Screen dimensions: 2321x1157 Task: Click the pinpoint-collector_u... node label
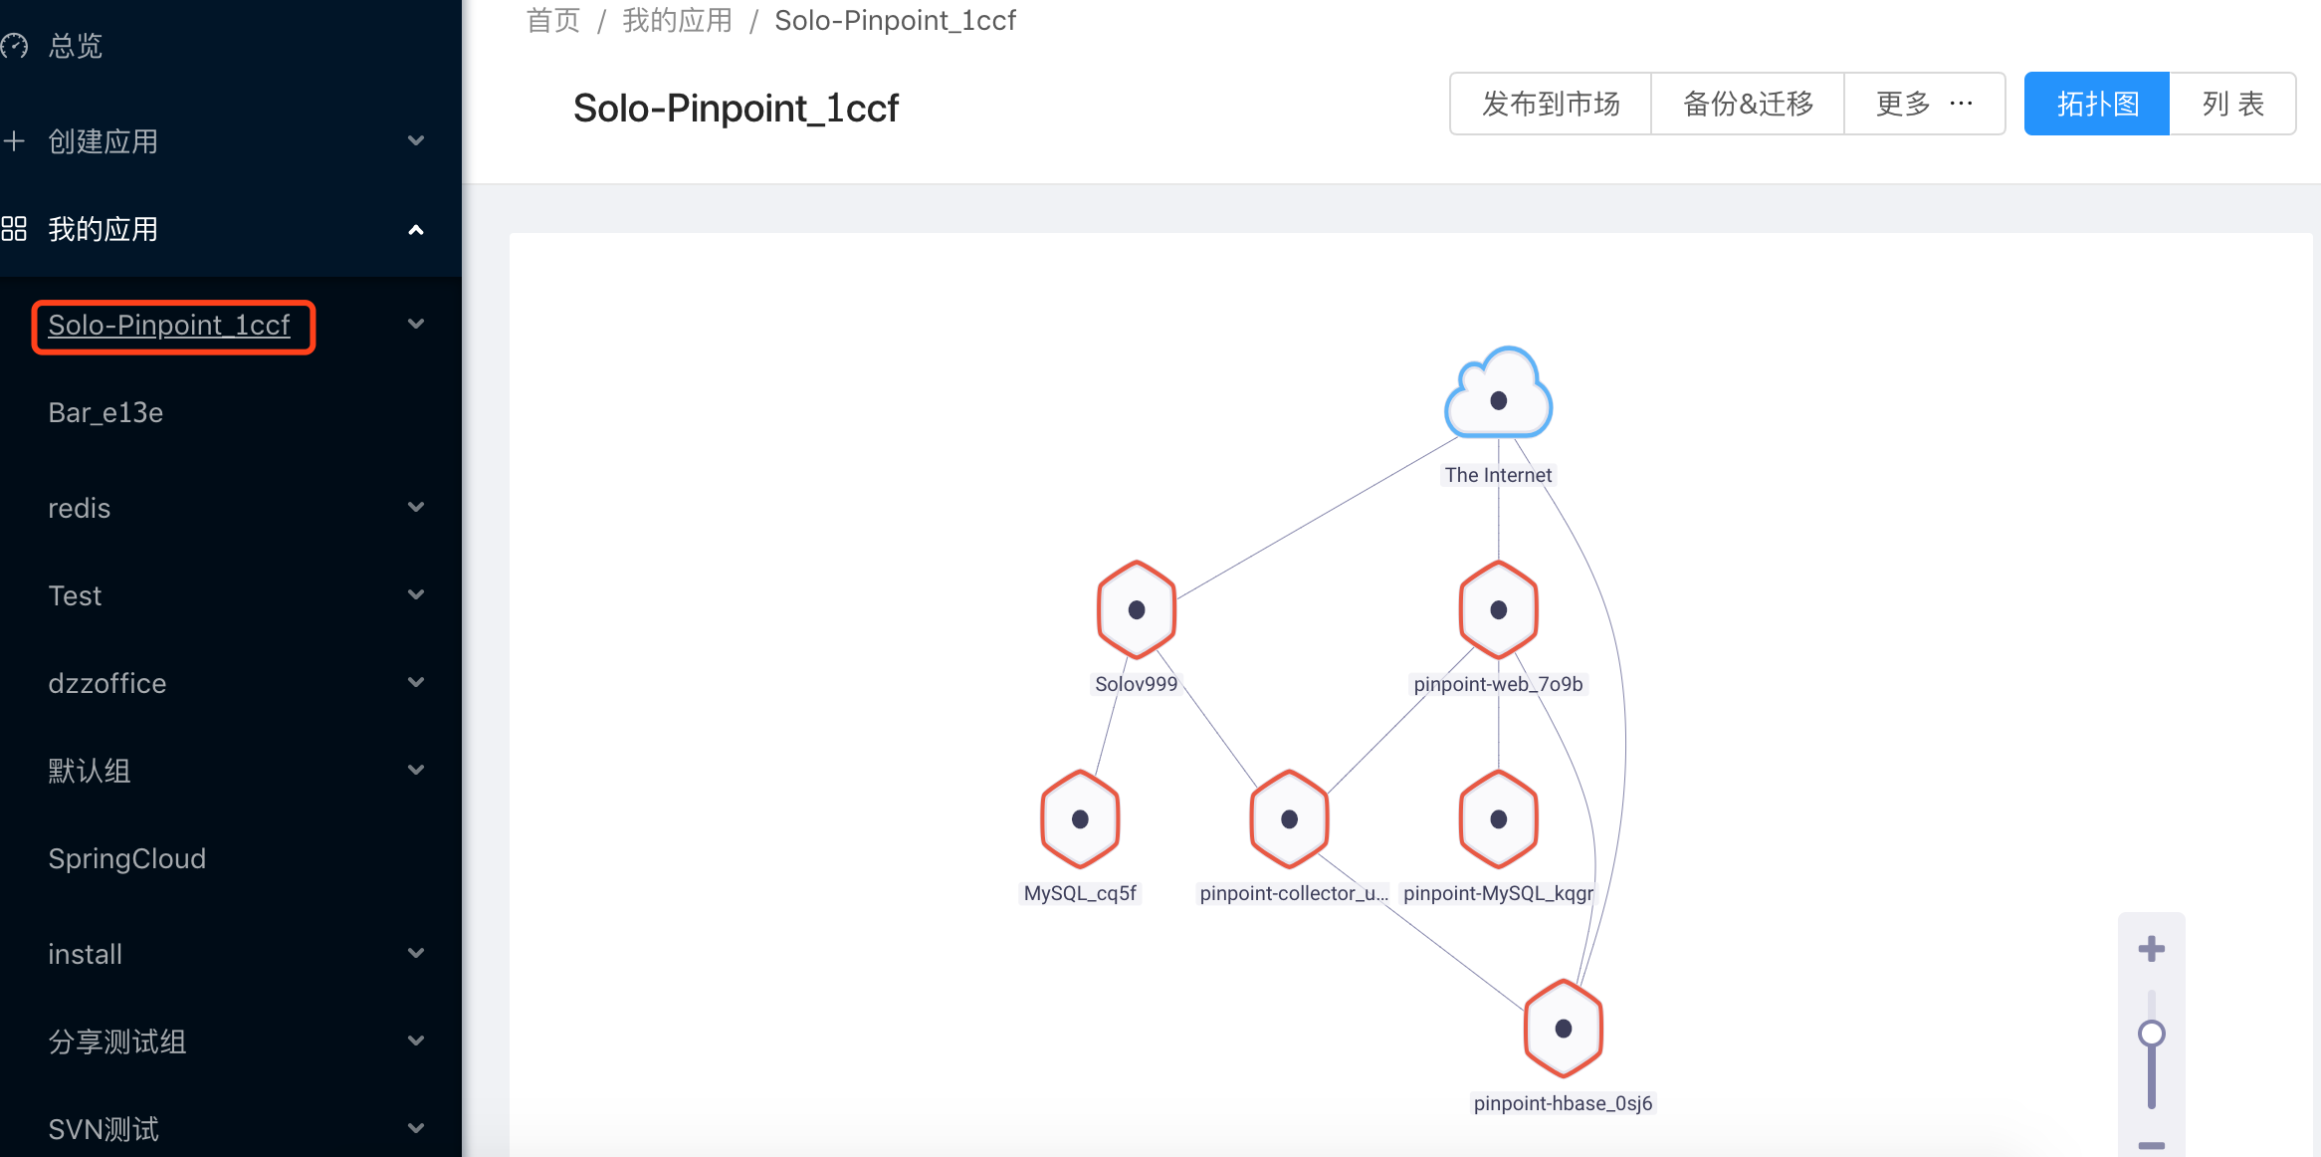(x=1293, y=893)
